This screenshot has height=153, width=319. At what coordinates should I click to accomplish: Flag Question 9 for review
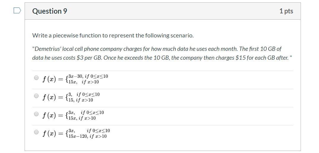tap(17, 11)
